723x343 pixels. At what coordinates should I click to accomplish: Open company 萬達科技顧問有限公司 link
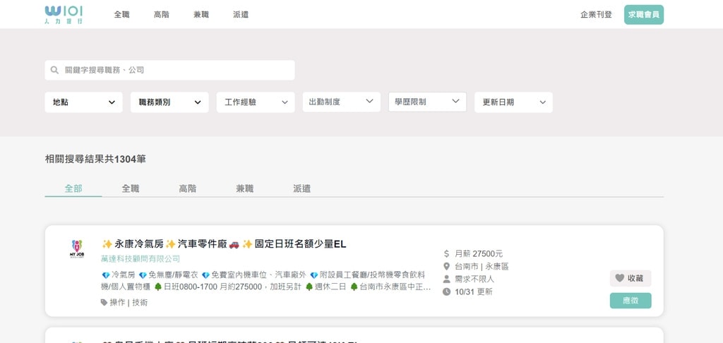point(141,259)
